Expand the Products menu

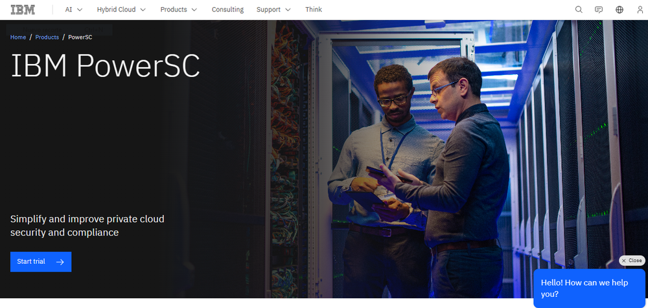(x=179, y=10)
